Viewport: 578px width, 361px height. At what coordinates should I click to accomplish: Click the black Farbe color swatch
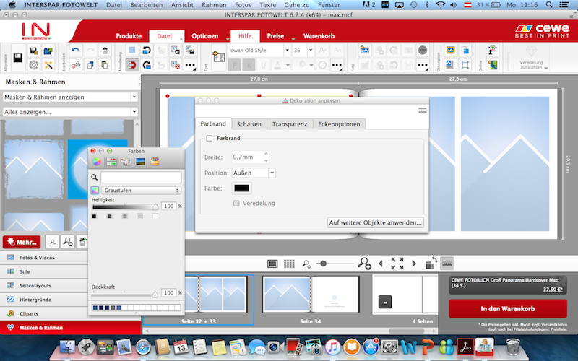[241, 188]
